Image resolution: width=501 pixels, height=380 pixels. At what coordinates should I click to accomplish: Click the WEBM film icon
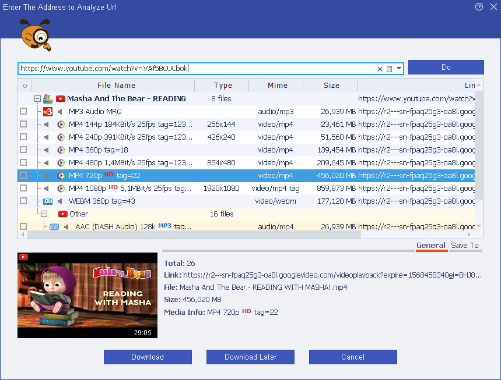tap(48, 201)
